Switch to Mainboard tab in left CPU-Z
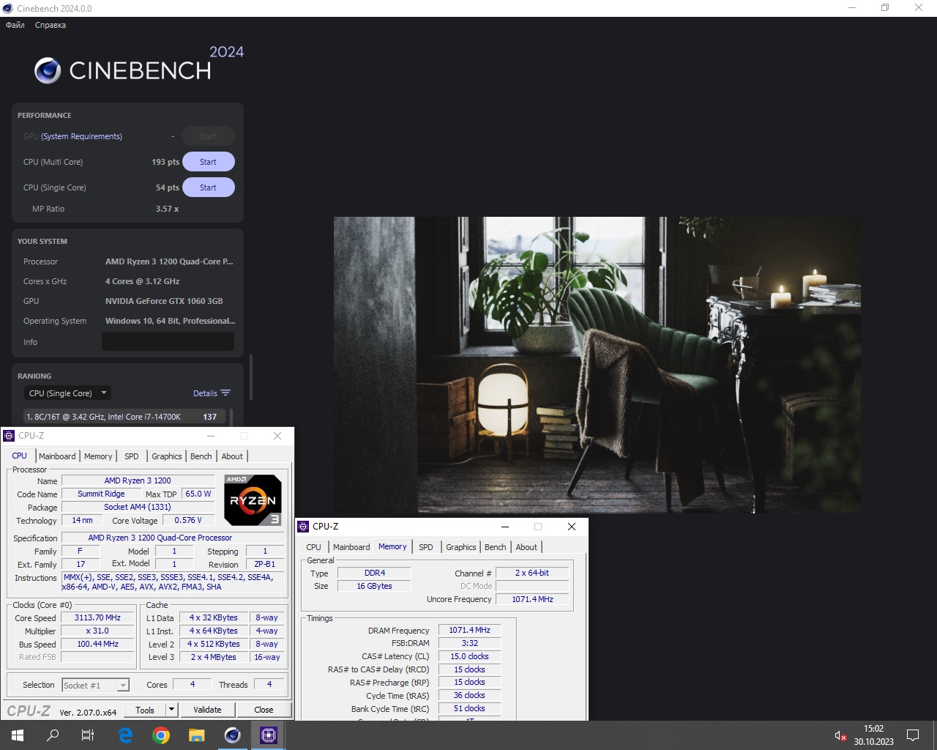This screenshot has width=937, height=750. click(x=57, y=456)
